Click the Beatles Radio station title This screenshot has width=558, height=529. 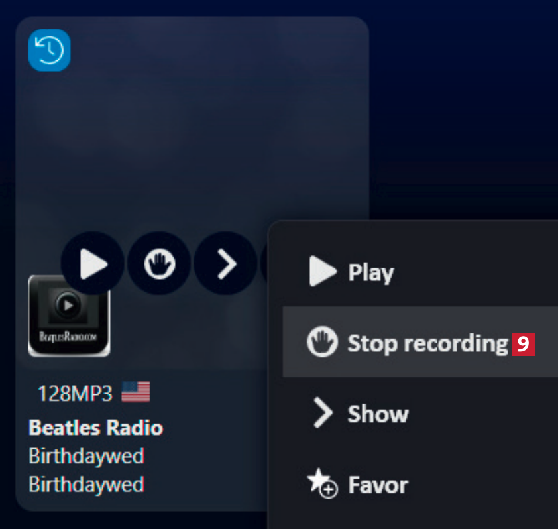click(95, 427)
